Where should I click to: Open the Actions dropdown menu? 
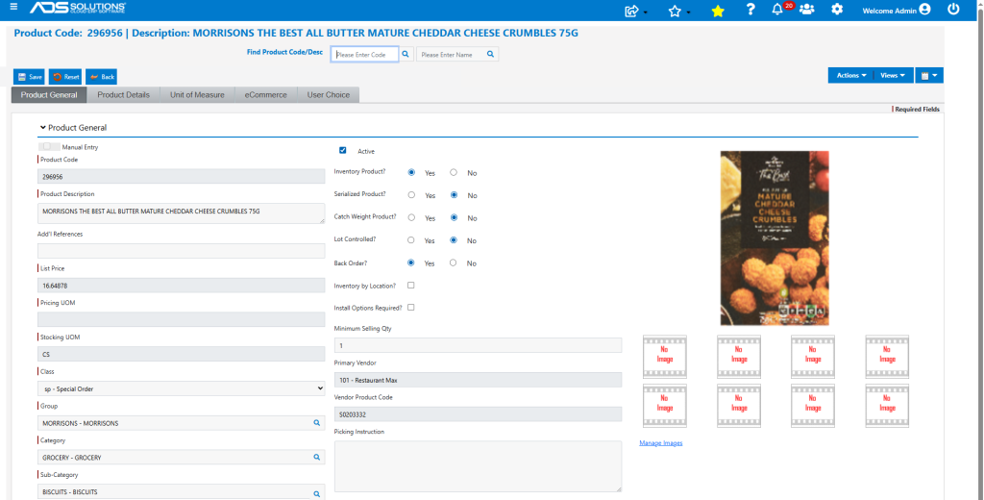(x=850, y=75)
